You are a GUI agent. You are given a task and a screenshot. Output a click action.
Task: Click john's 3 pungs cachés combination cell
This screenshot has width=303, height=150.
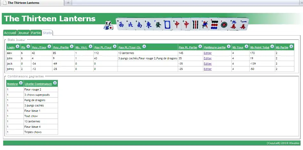(x=148, y=58)
